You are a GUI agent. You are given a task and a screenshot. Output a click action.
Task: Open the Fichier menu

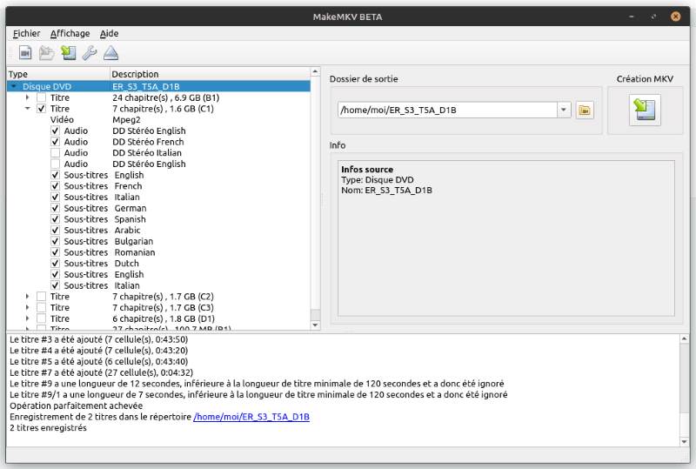(x=27, y=33)
